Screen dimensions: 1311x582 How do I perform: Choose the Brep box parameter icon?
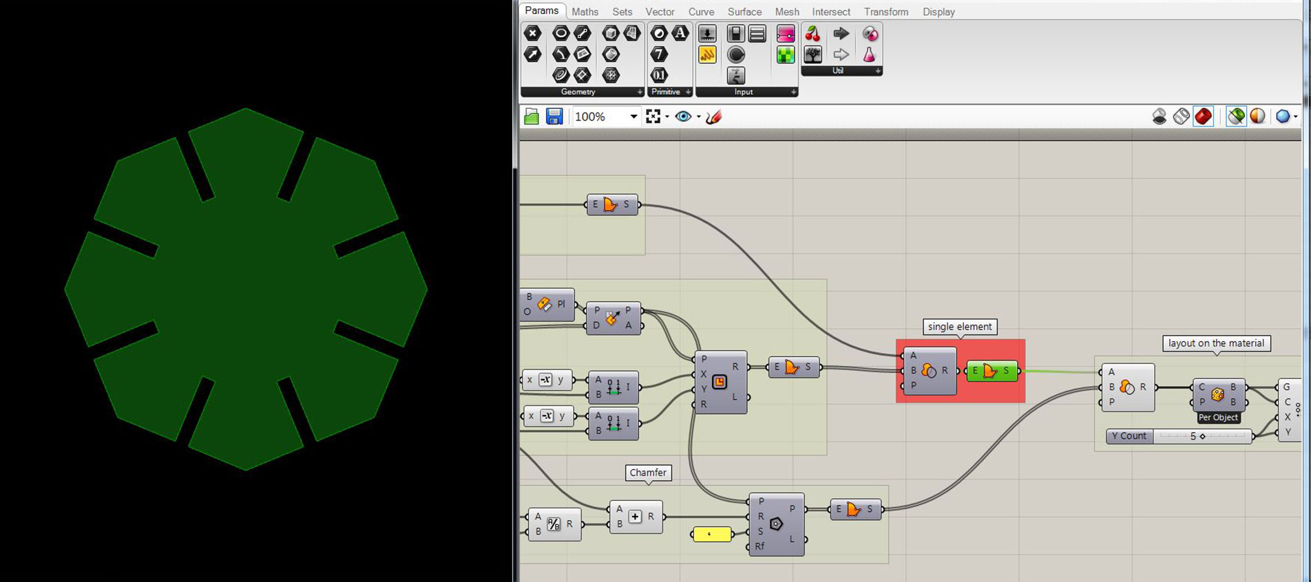click(610, 33)
